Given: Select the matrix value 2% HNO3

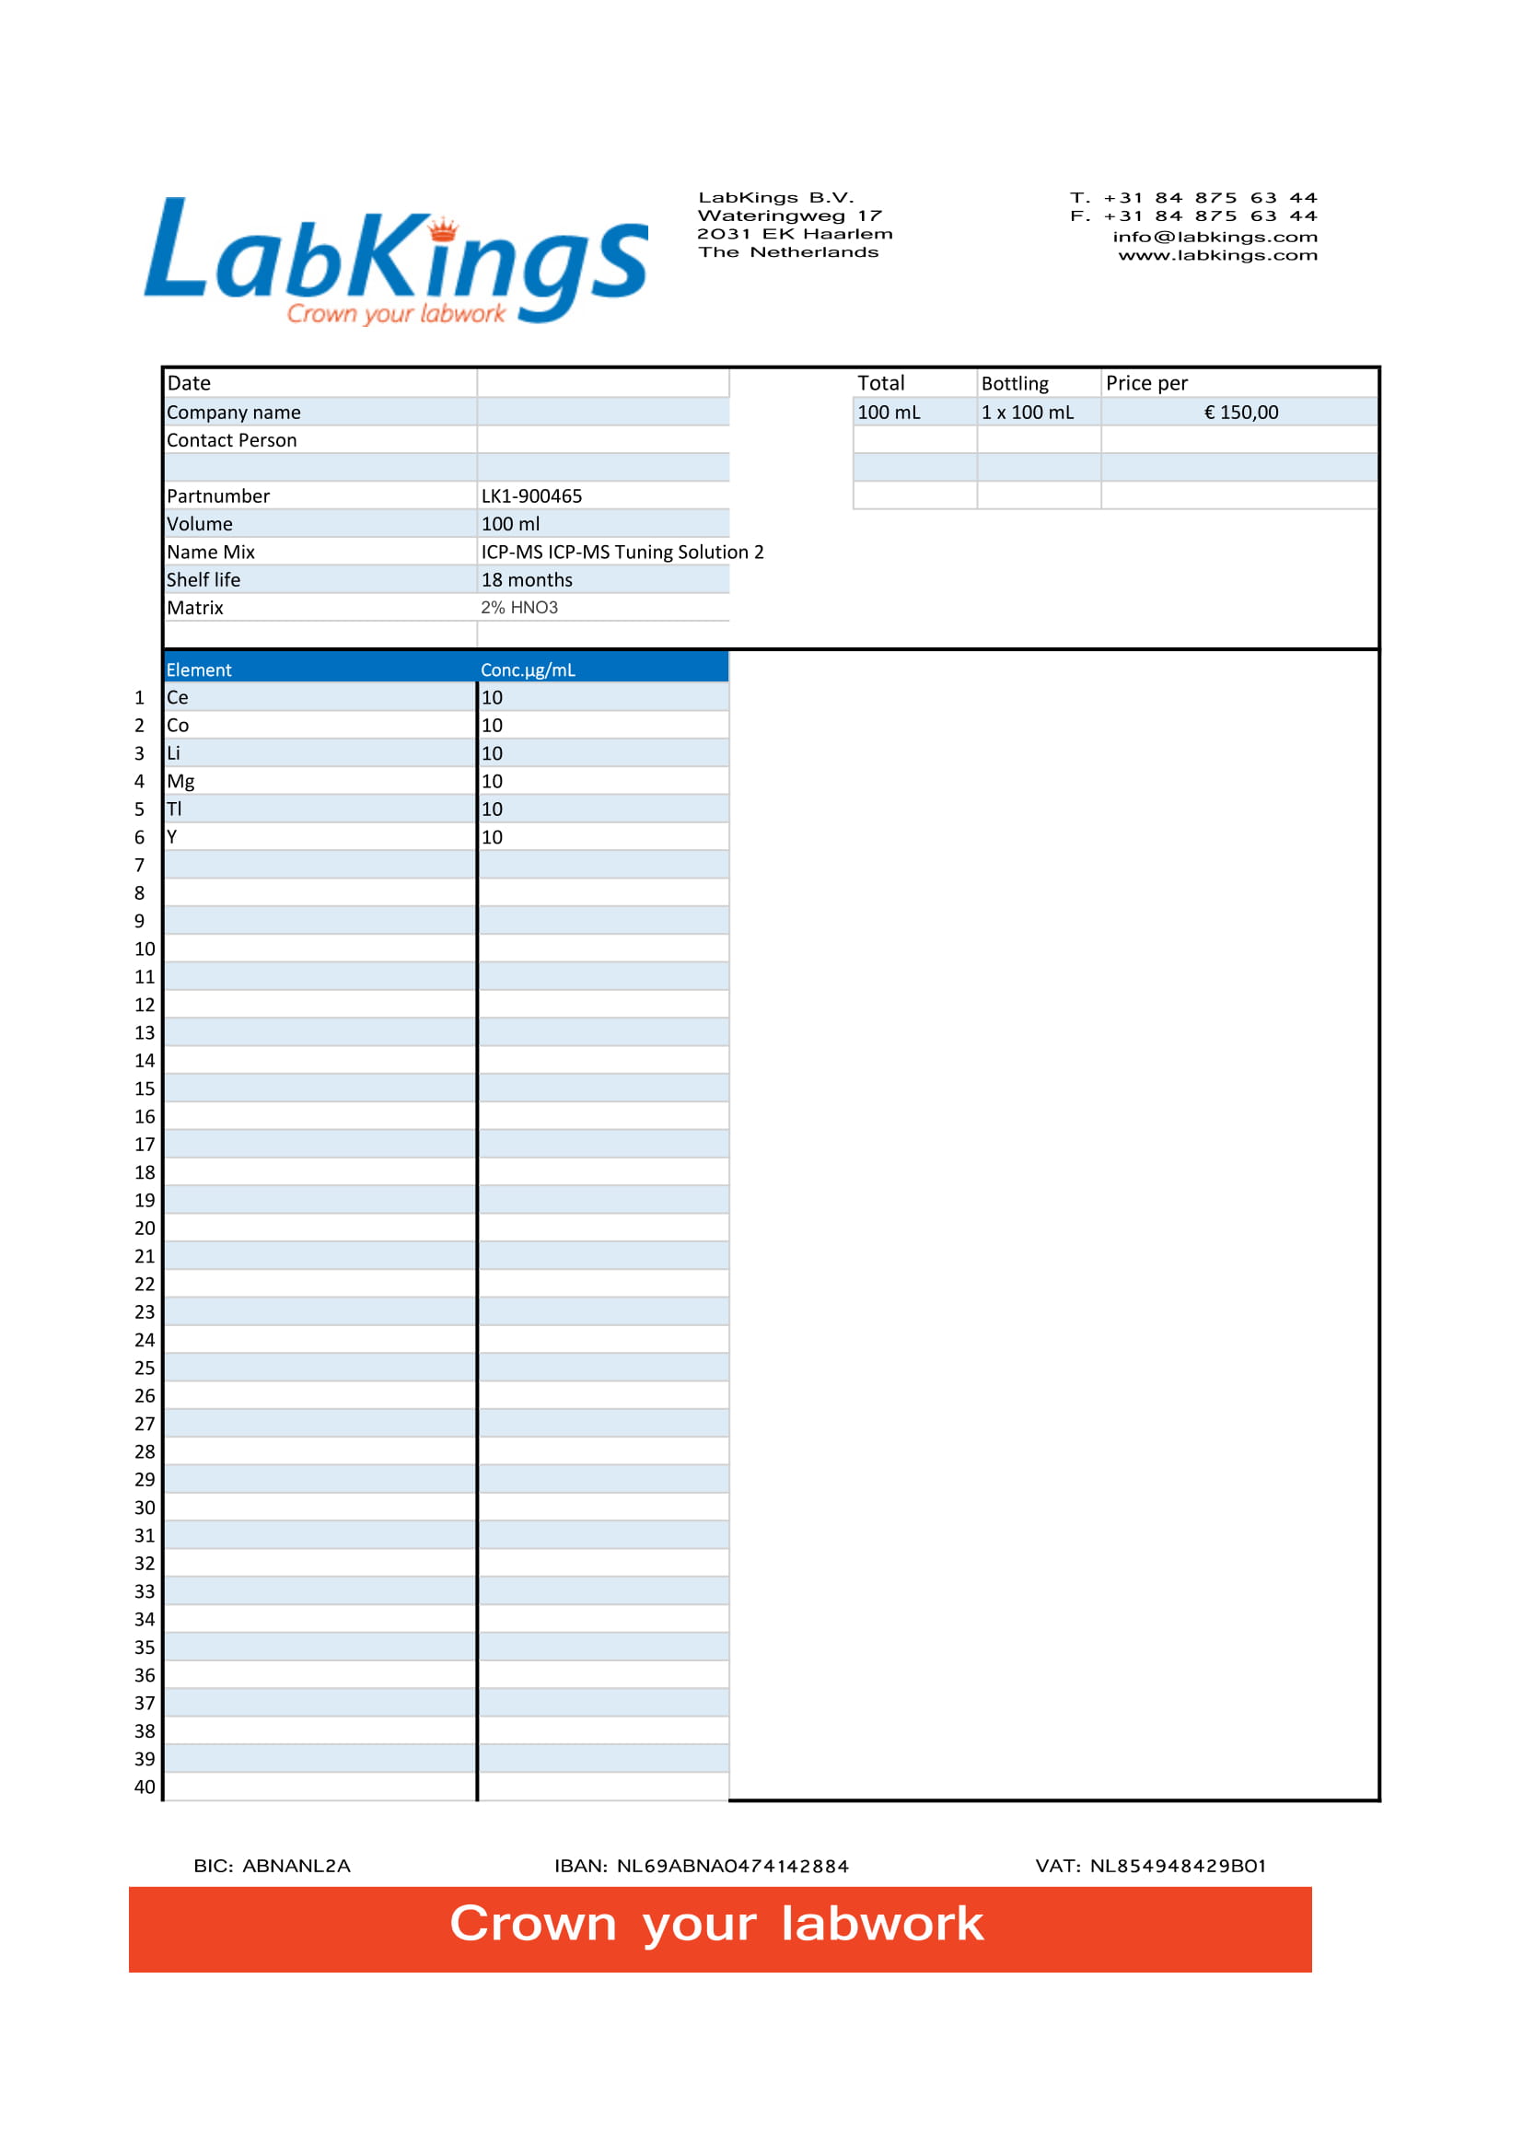Looking at the screenshot, I should [519, 608].
